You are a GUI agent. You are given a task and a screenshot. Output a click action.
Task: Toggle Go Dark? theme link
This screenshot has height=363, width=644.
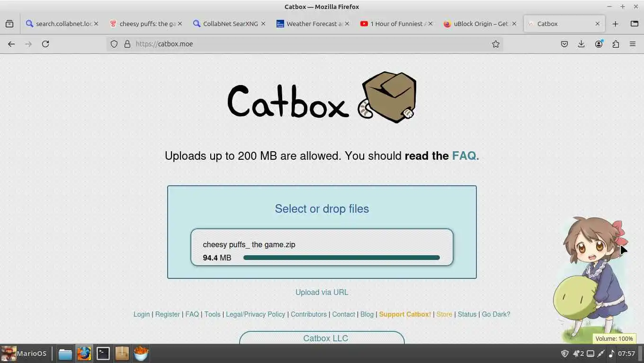coord(496,314)
